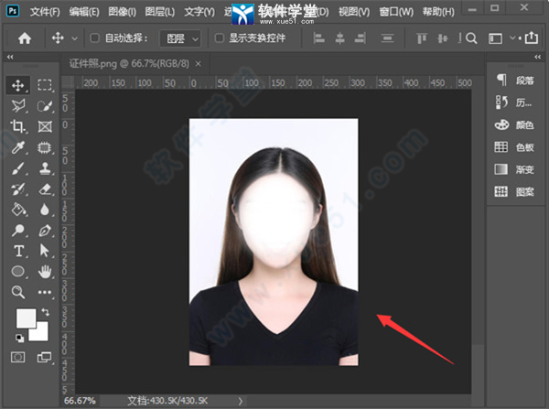Image resolution: width=549 pixels, height=409 pixels.
Task: Open the 文件(F) menu
Action: pyautogui.click(x=44, y=12)
